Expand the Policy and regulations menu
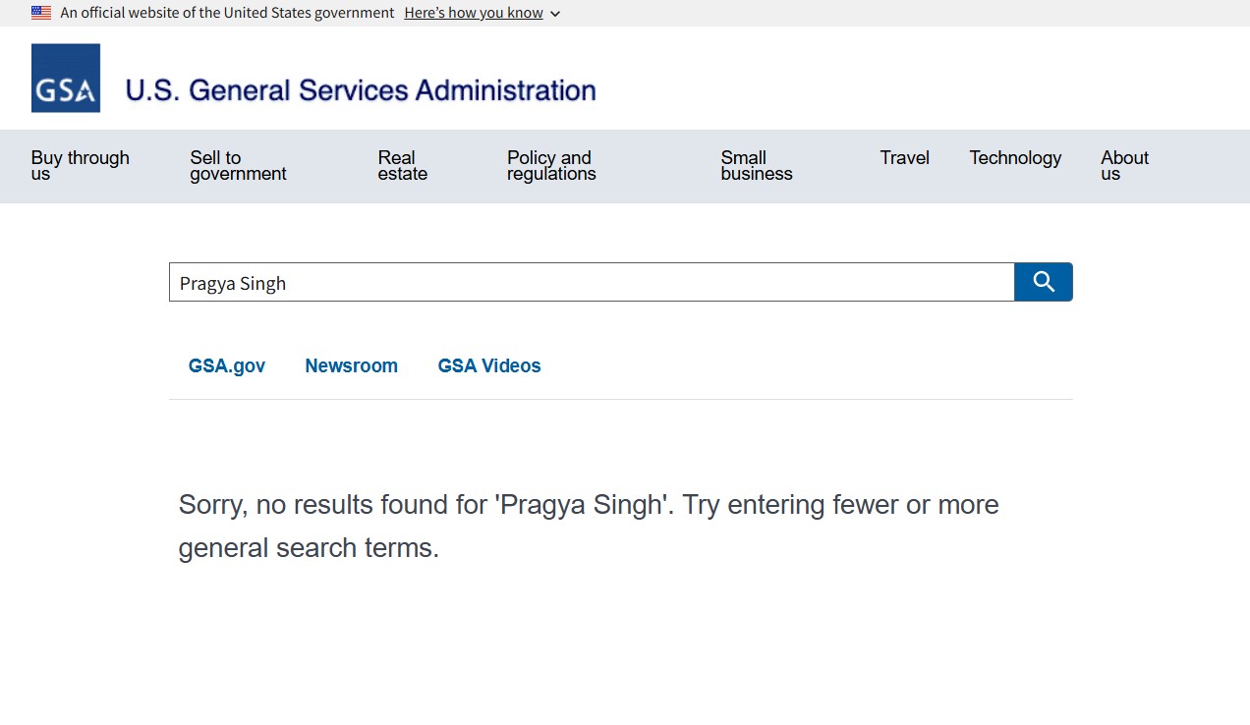Screen dimensions: 1250x725 click(x=551, y=165)
